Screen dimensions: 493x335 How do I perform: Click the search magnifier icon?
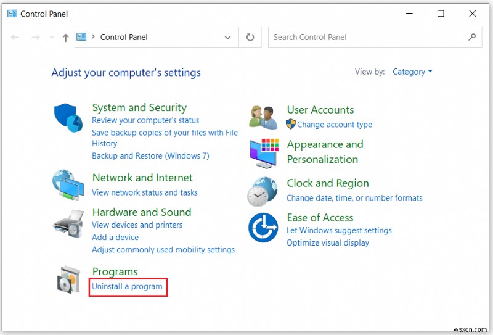[472, 37]
